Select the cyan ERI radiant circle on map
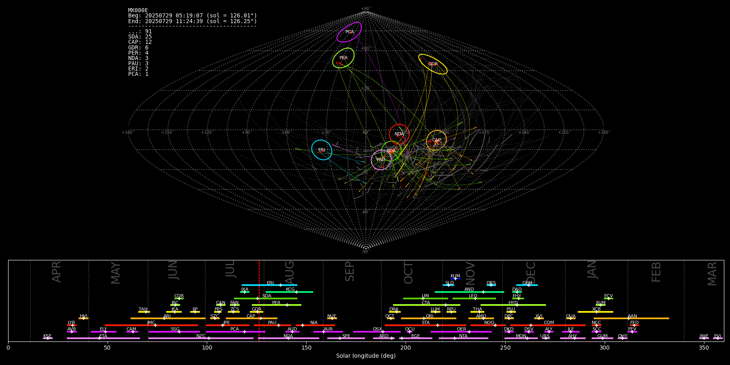Screen dimensions: 730x365 [x=322, y=150]
